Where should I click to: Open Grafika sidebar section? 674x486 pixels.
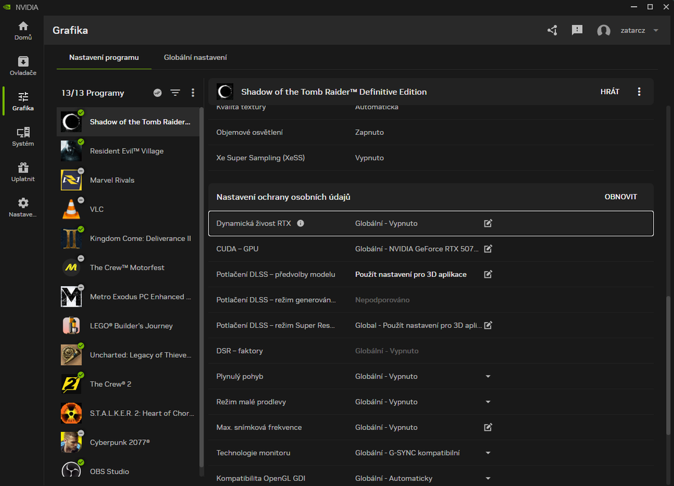point(23,101)
